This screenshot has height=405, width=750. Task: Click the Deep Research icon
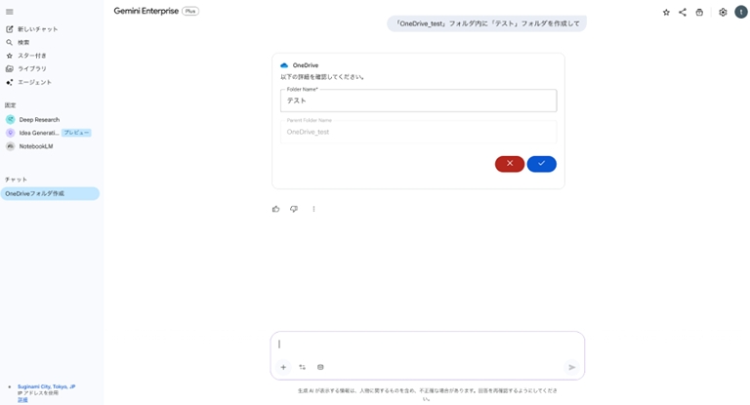[10, 119]
